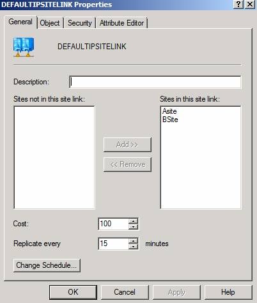Screen dimensions: 257x303
Task: Increase replication interval with up arrow
Action: [x=134, y=241]
